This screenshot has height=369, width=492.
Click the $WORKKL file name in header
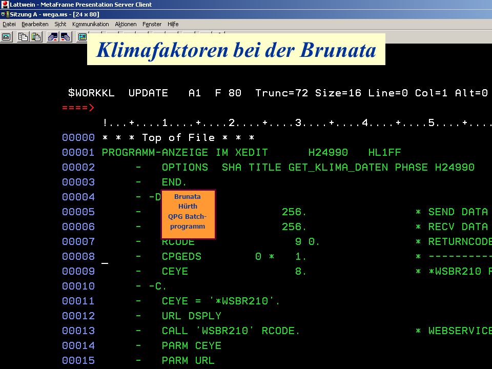coord(91,93)
